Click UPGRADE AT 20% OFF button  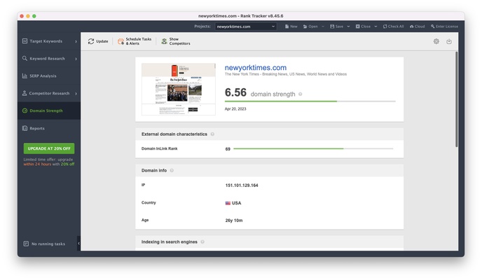click(x=49, y=148)
